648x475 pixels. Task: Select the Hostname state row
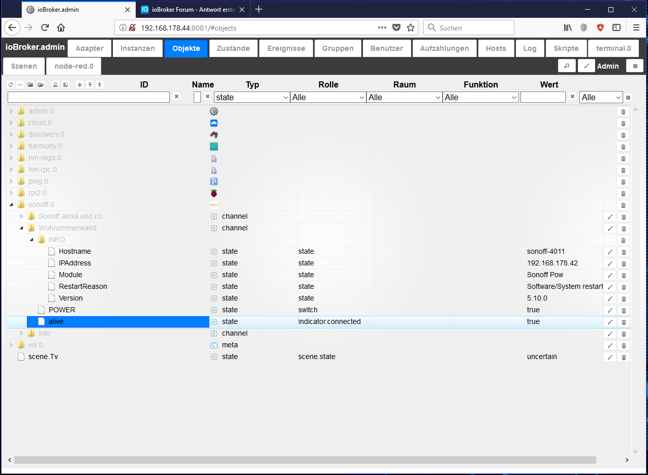pos(75,251)
